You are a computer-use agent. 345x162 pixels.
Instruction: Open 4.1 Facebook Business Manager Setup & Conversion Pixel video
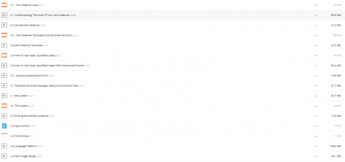coord(47,85)
